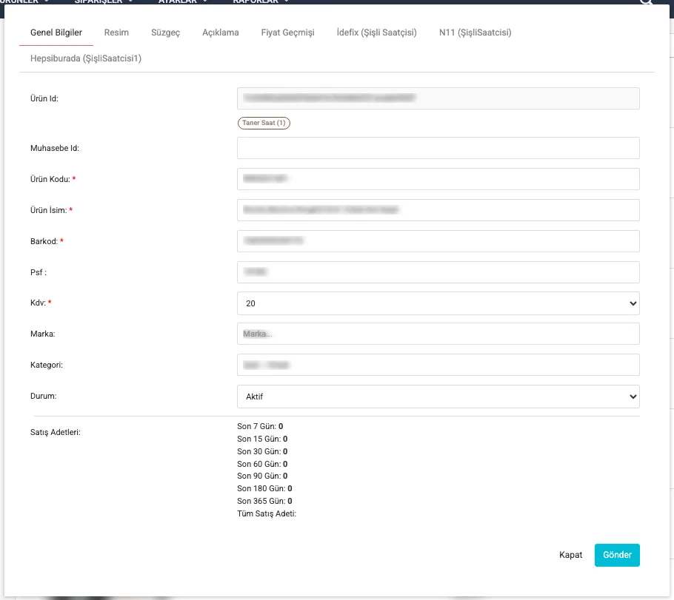This screenshot has height=600, width=674.
Task: Submit the form with Gönder
Action: pos(616,555)
